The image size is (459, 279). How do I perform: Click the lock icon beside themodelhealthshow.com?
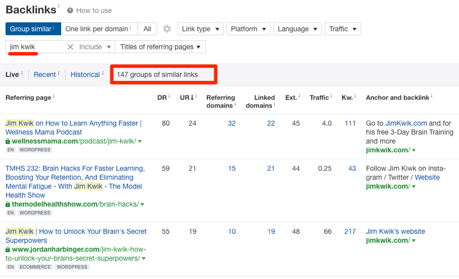[8, 204]
